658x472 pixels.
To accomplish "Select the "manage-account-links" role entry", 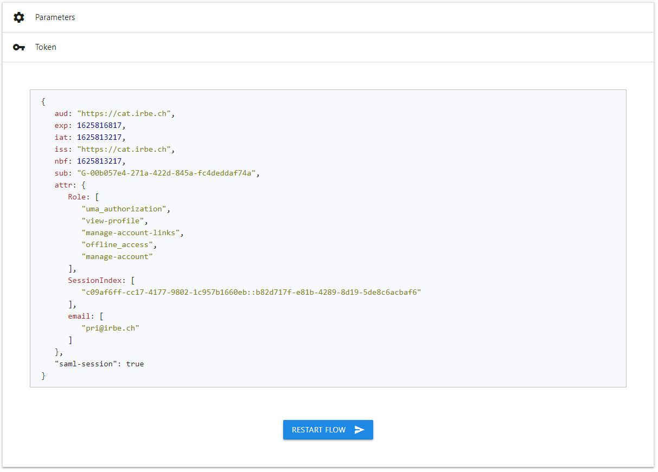I will (x=131, y=233).
